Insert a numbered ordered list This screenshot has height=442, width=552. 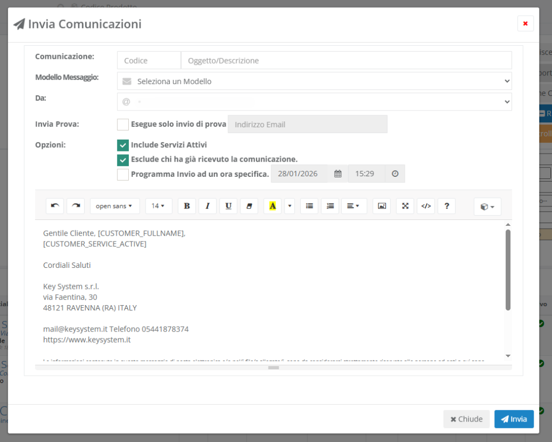coord(330,206)
